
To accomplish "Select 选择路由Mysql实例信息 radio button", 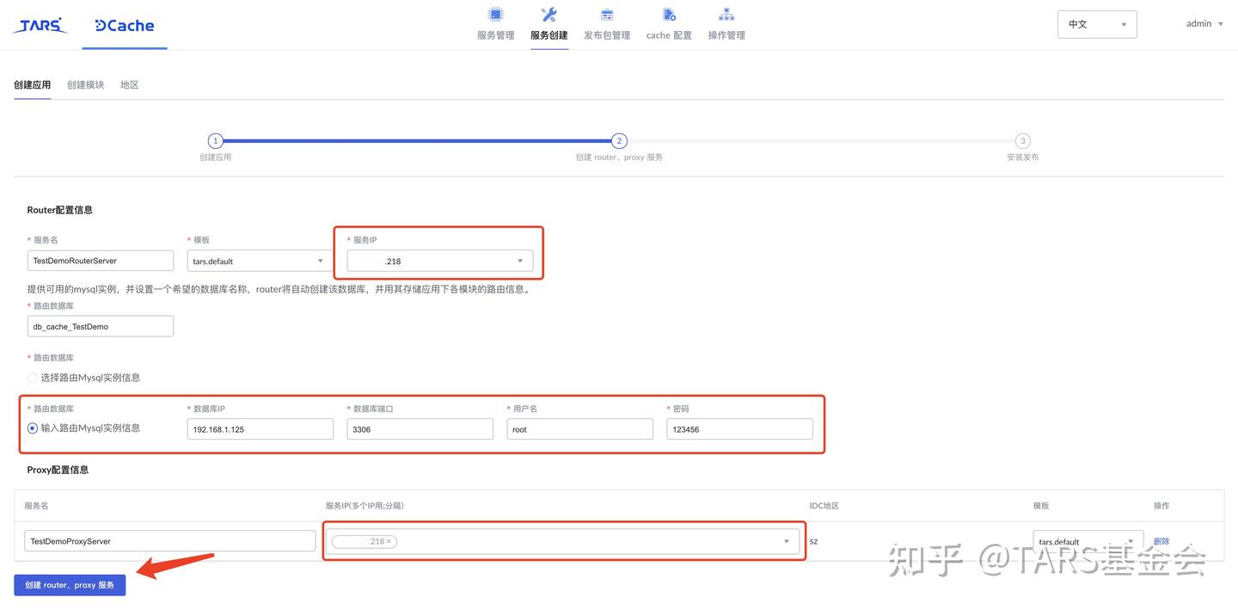I will click(32, 377).
